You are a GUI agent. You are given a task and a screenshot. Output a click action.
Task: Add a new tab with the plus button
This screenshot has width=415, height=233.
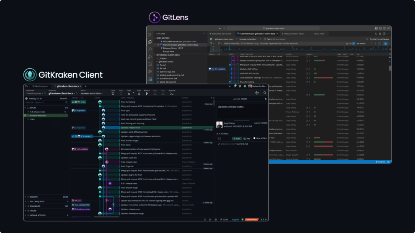[86, 86]
